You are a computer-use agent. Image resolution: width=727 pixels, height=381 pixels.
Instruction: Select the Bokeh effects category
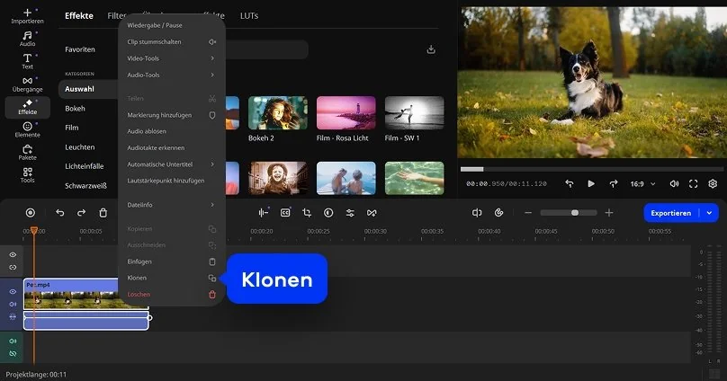click(x=76, y=109)
